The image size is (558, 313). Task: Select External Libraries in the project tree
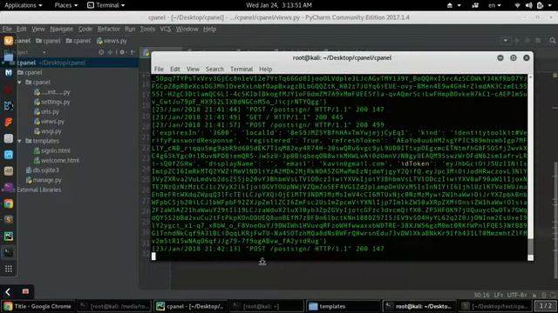click(38, 190)
